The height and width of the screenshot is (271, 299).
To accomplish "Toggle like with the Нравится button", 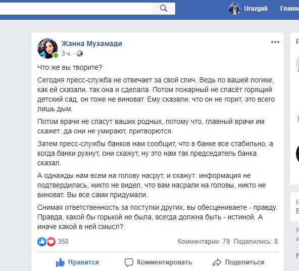I will 77,262.
